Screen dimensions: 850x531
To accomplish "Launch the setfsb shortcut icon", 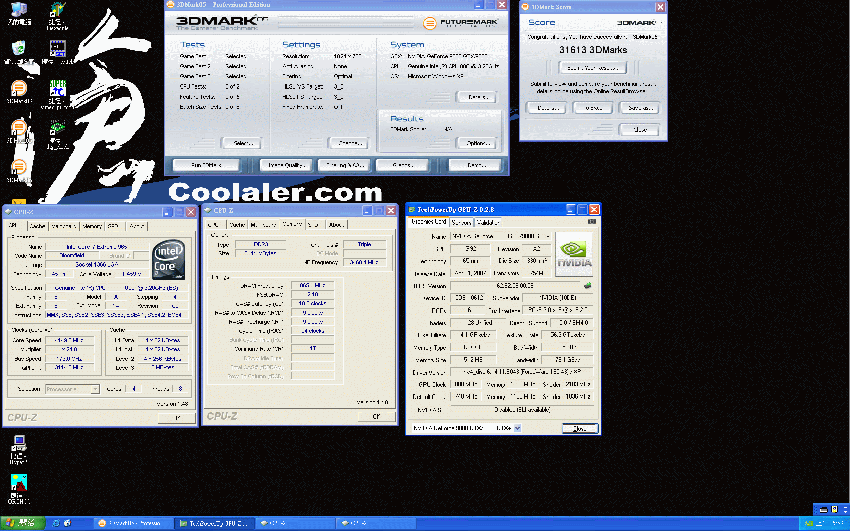I will point(57,53).
